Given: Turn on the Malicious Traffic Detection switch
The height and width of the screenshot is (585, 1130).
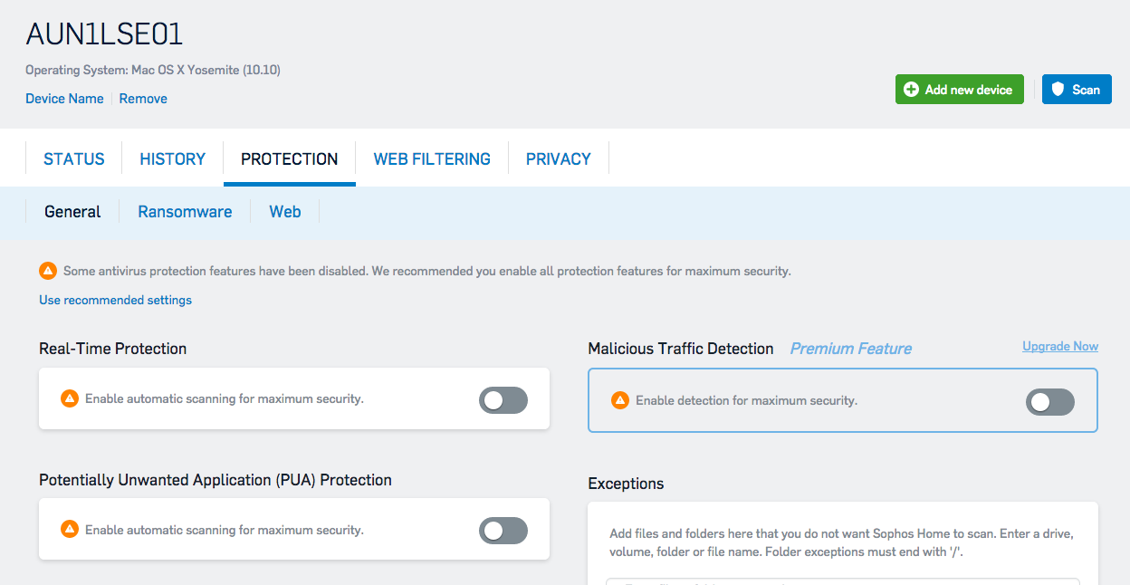Looking at the screenshot, I should [1049, 401].
